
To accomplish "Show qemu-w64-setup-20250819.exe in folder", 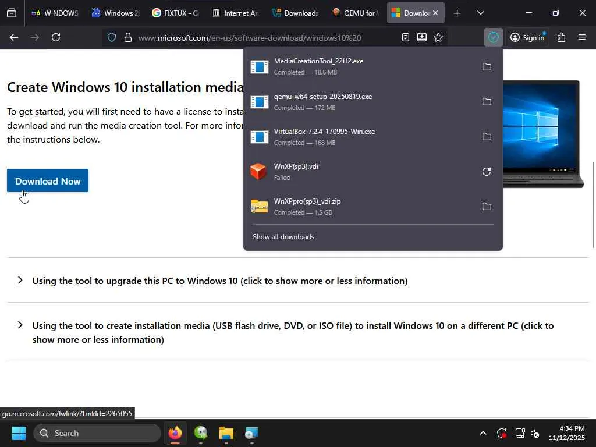I will (x=487, y=102).
